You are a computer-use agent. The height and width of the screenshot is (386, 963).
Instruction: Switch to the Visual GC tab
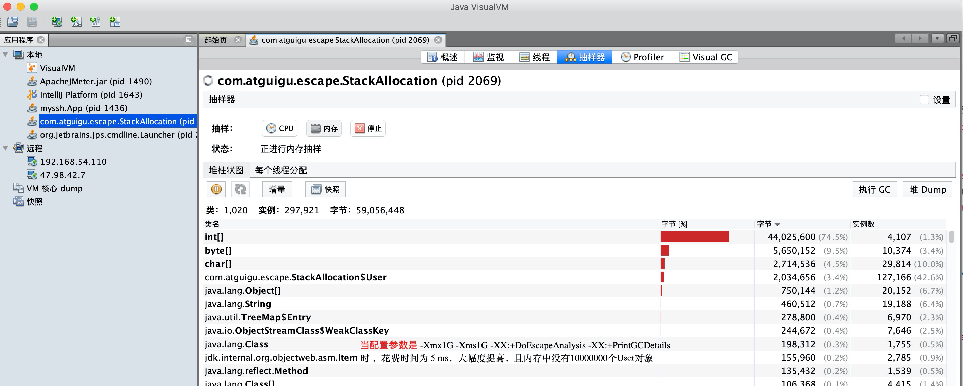(705, 57)
